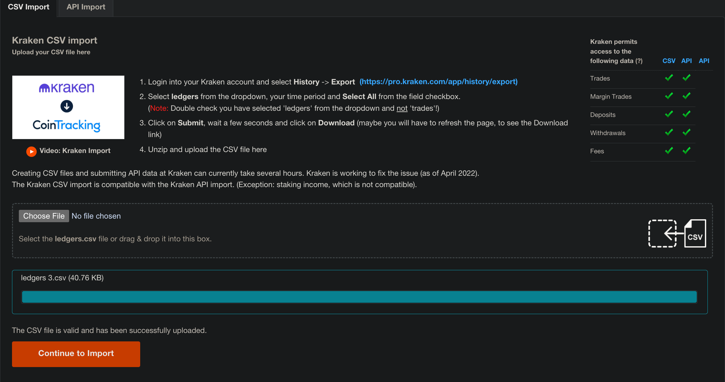Switch to the API Import tab
The height and width of the screenshot is (382, 725).
click(x=86, y=7)
